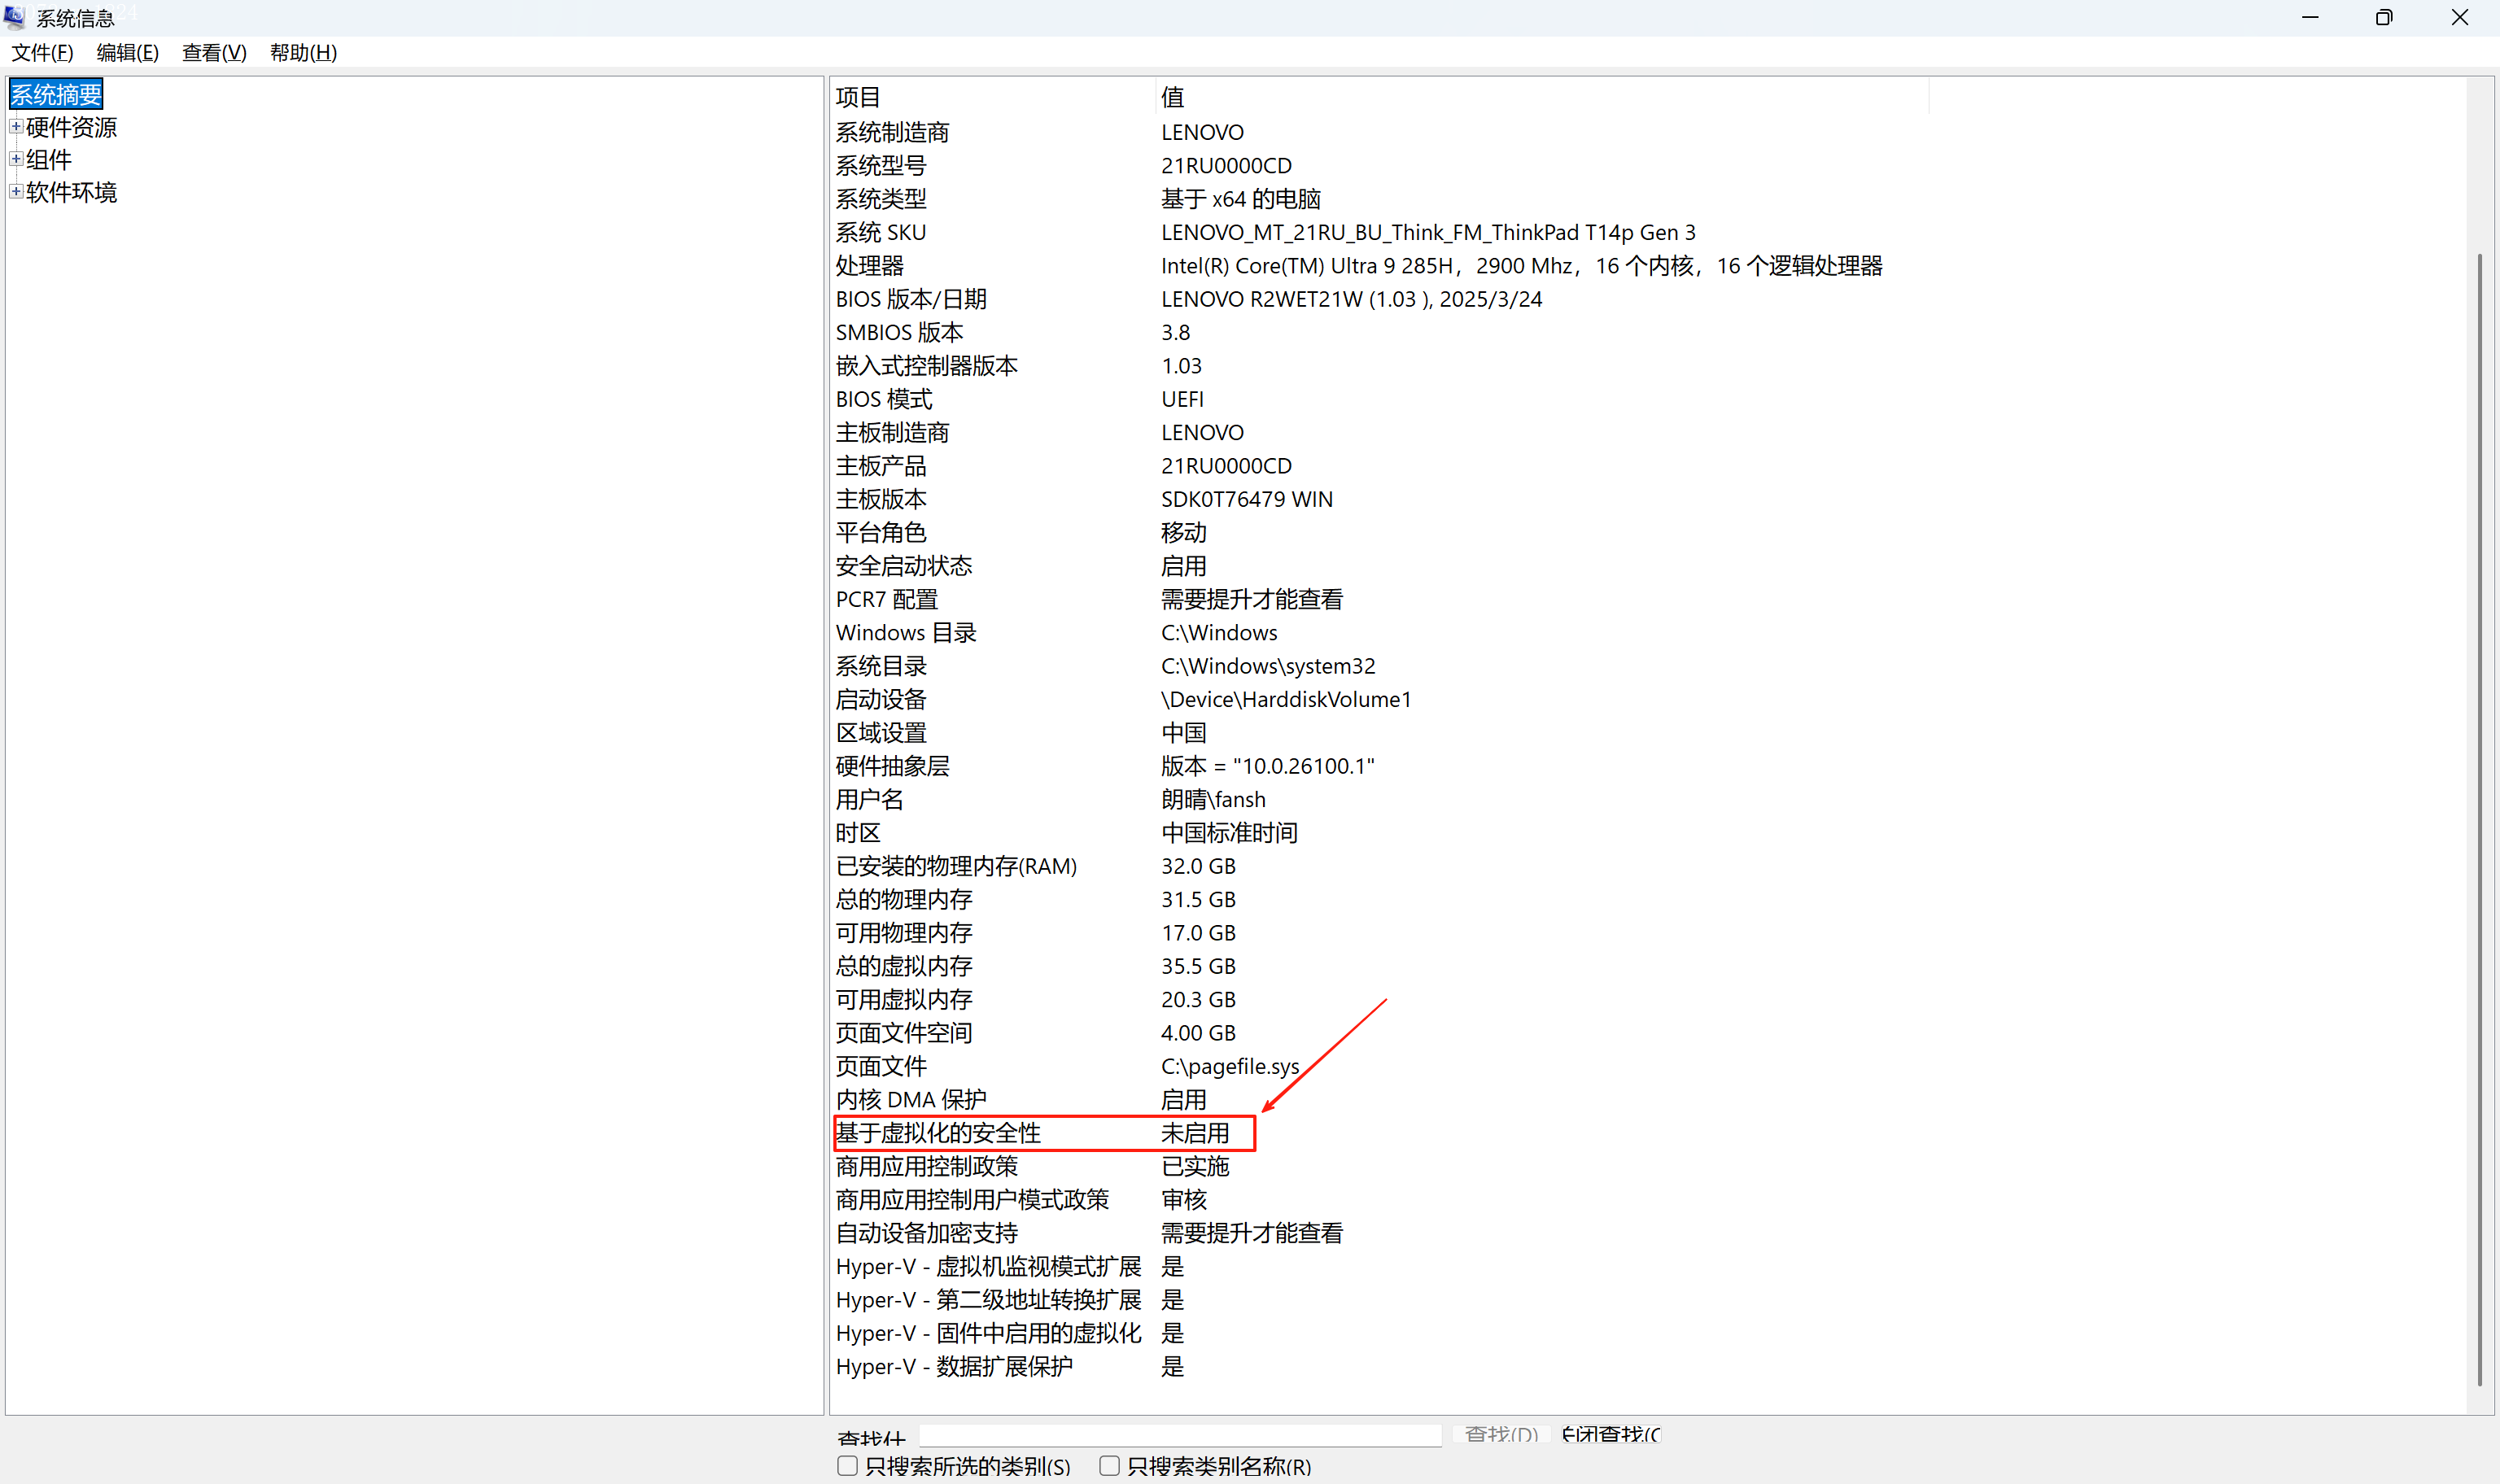Close the 系统信息 window
Viewport: 2500px width, 1484px height.
2459,17
